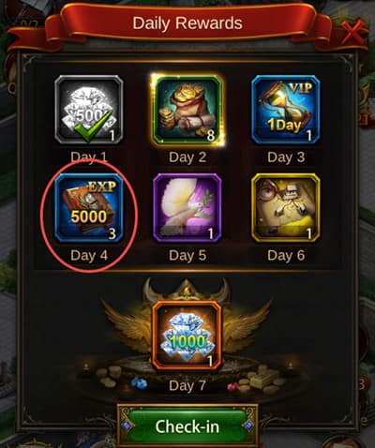
Task: Select the Day 4 EXP book reward
Action: (x=89, y=208)
